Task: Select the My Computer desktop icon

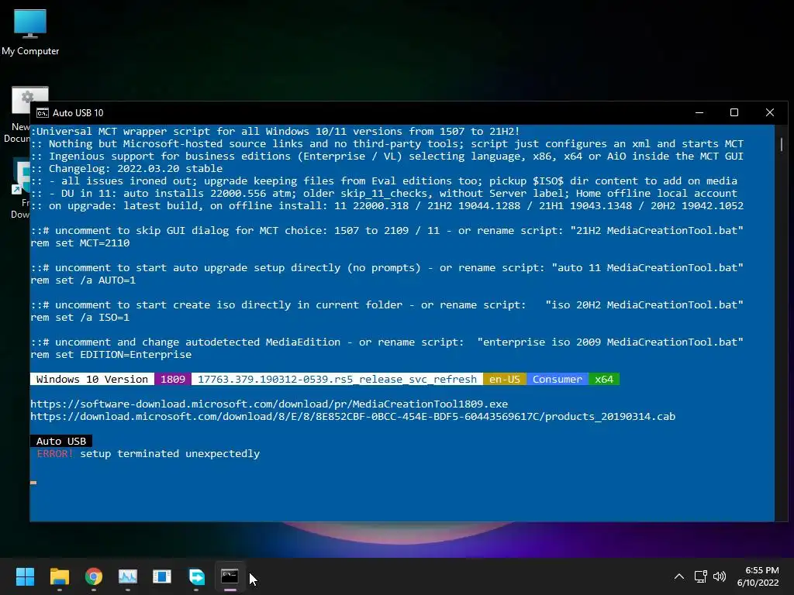Action: pyautogui.click(x=30, y=31)
